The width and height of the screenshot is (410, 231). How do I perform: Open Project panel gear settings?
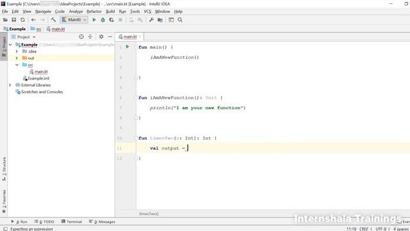[x=101, y=37]
